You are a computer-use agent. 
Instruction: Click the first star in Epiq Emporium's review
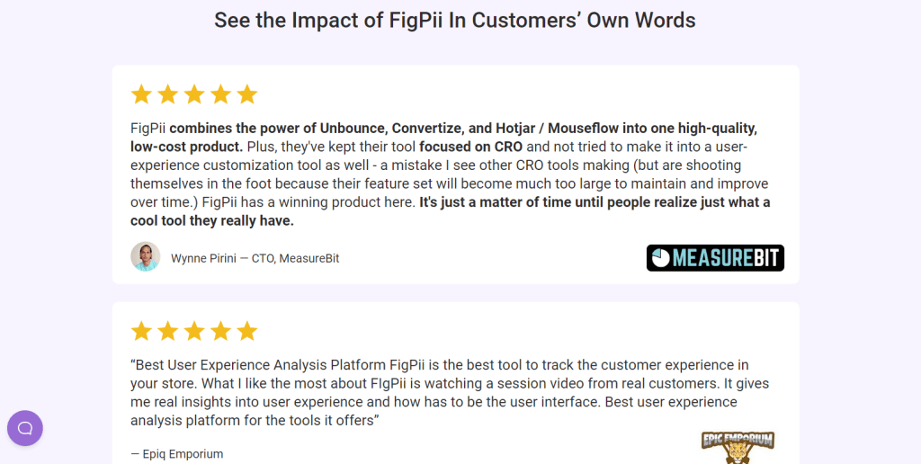[x=141, y=331]
